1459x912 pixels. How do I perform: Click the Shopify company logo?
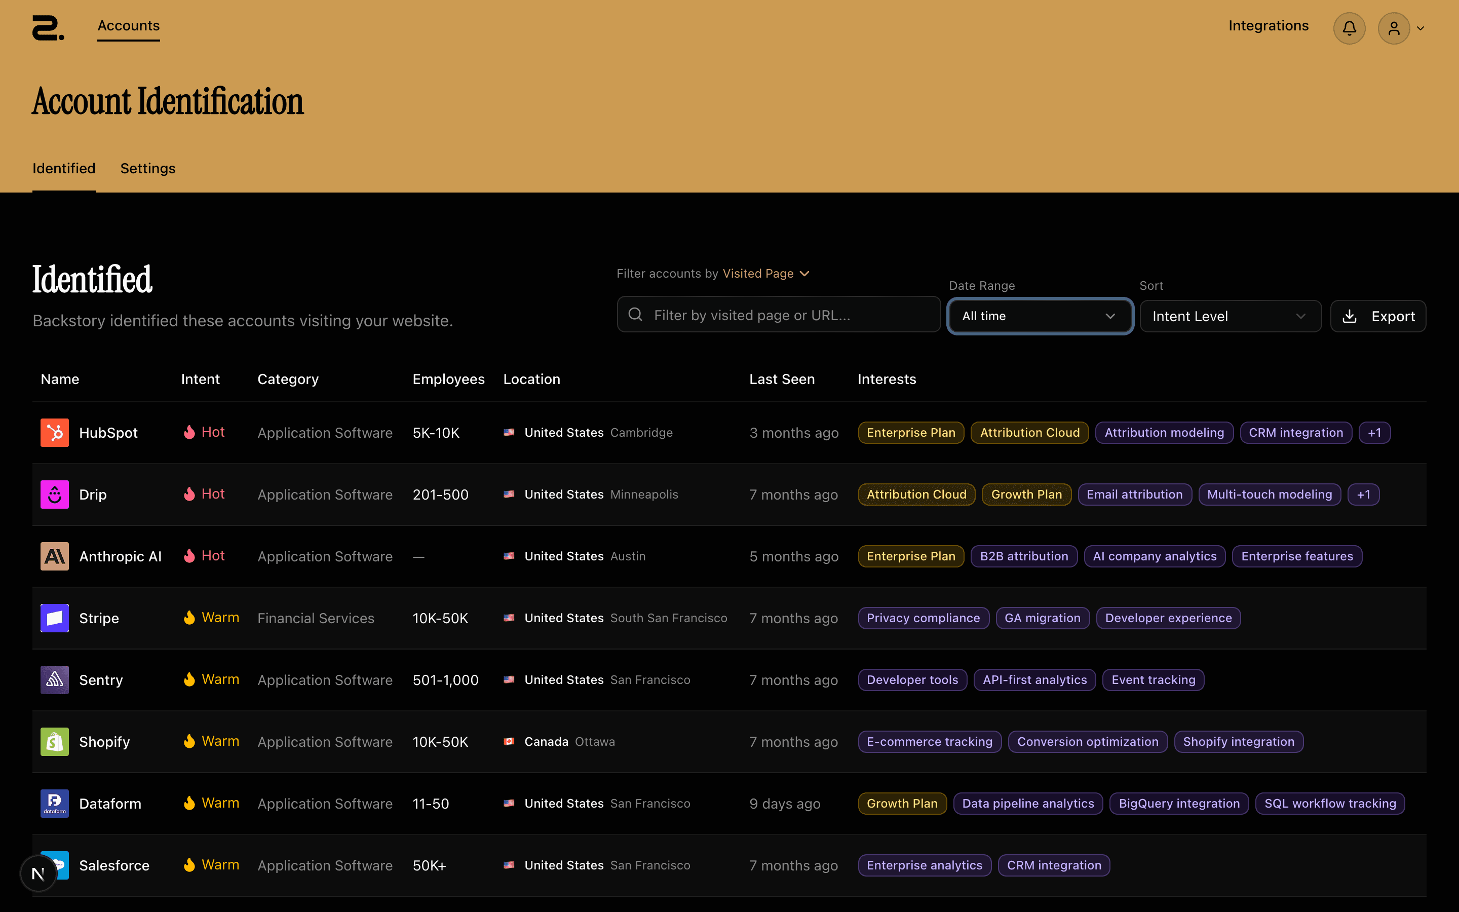[54, 742]
